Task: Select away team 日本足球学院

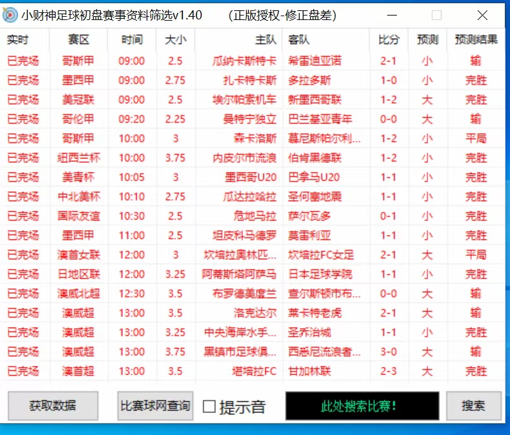Action: [x=320, y=274]
